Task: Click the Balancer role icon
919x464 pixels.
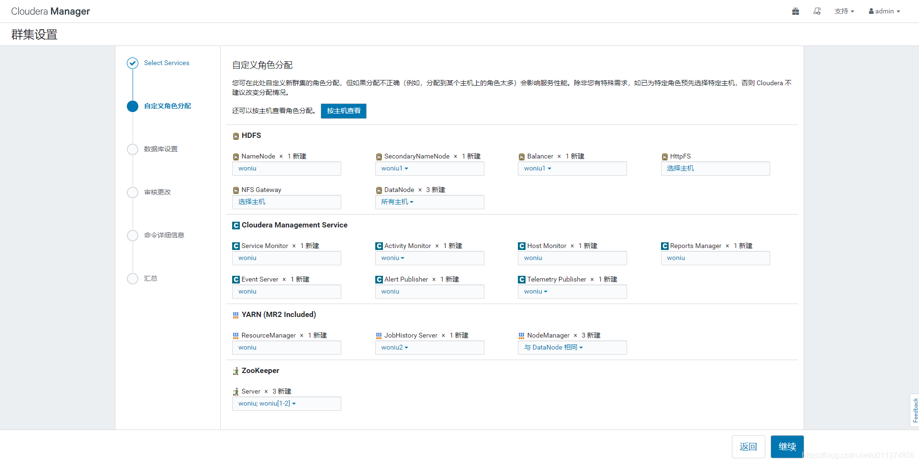Action: click(x=522, y=157)
